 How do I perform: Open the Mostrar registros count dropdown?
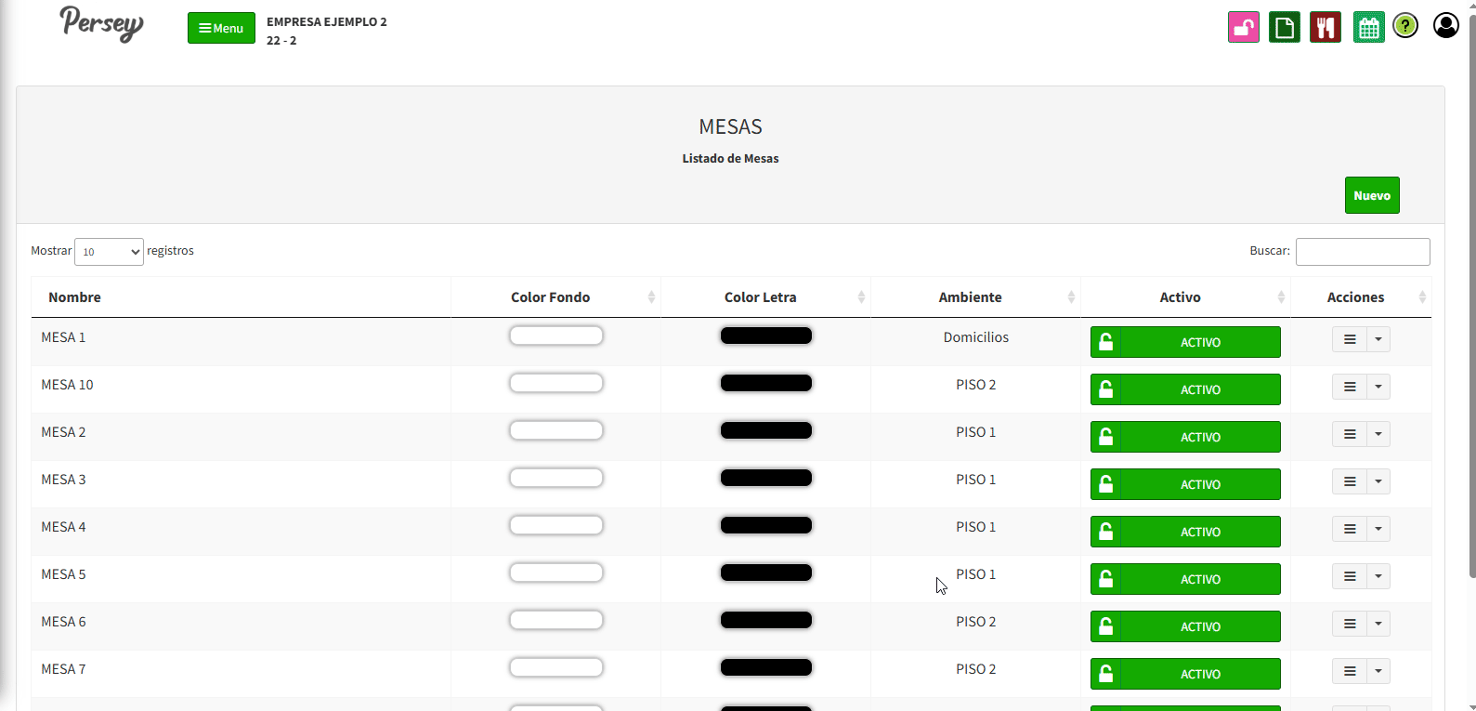109,252
